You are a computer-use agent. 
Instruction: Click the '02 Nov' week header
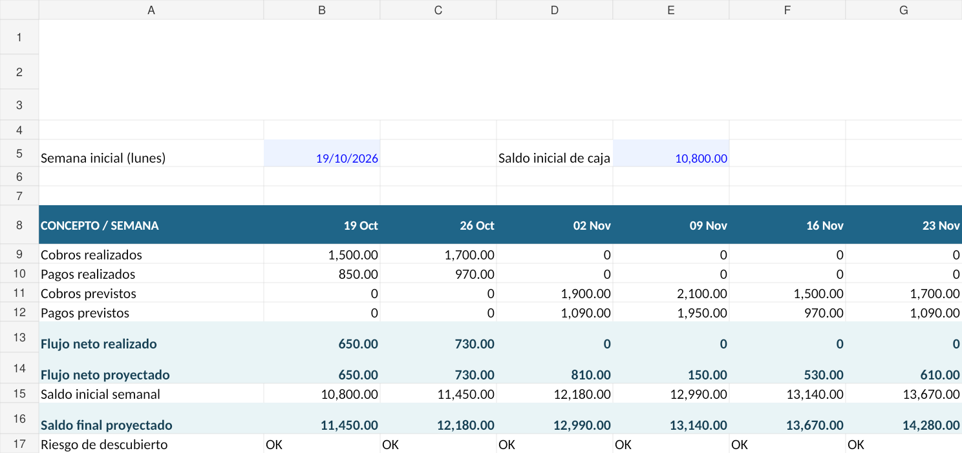555,225
